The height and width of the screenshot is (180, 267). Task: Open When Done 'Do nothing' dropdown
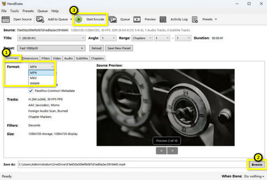pyautogui.click(x=254, y=176)
